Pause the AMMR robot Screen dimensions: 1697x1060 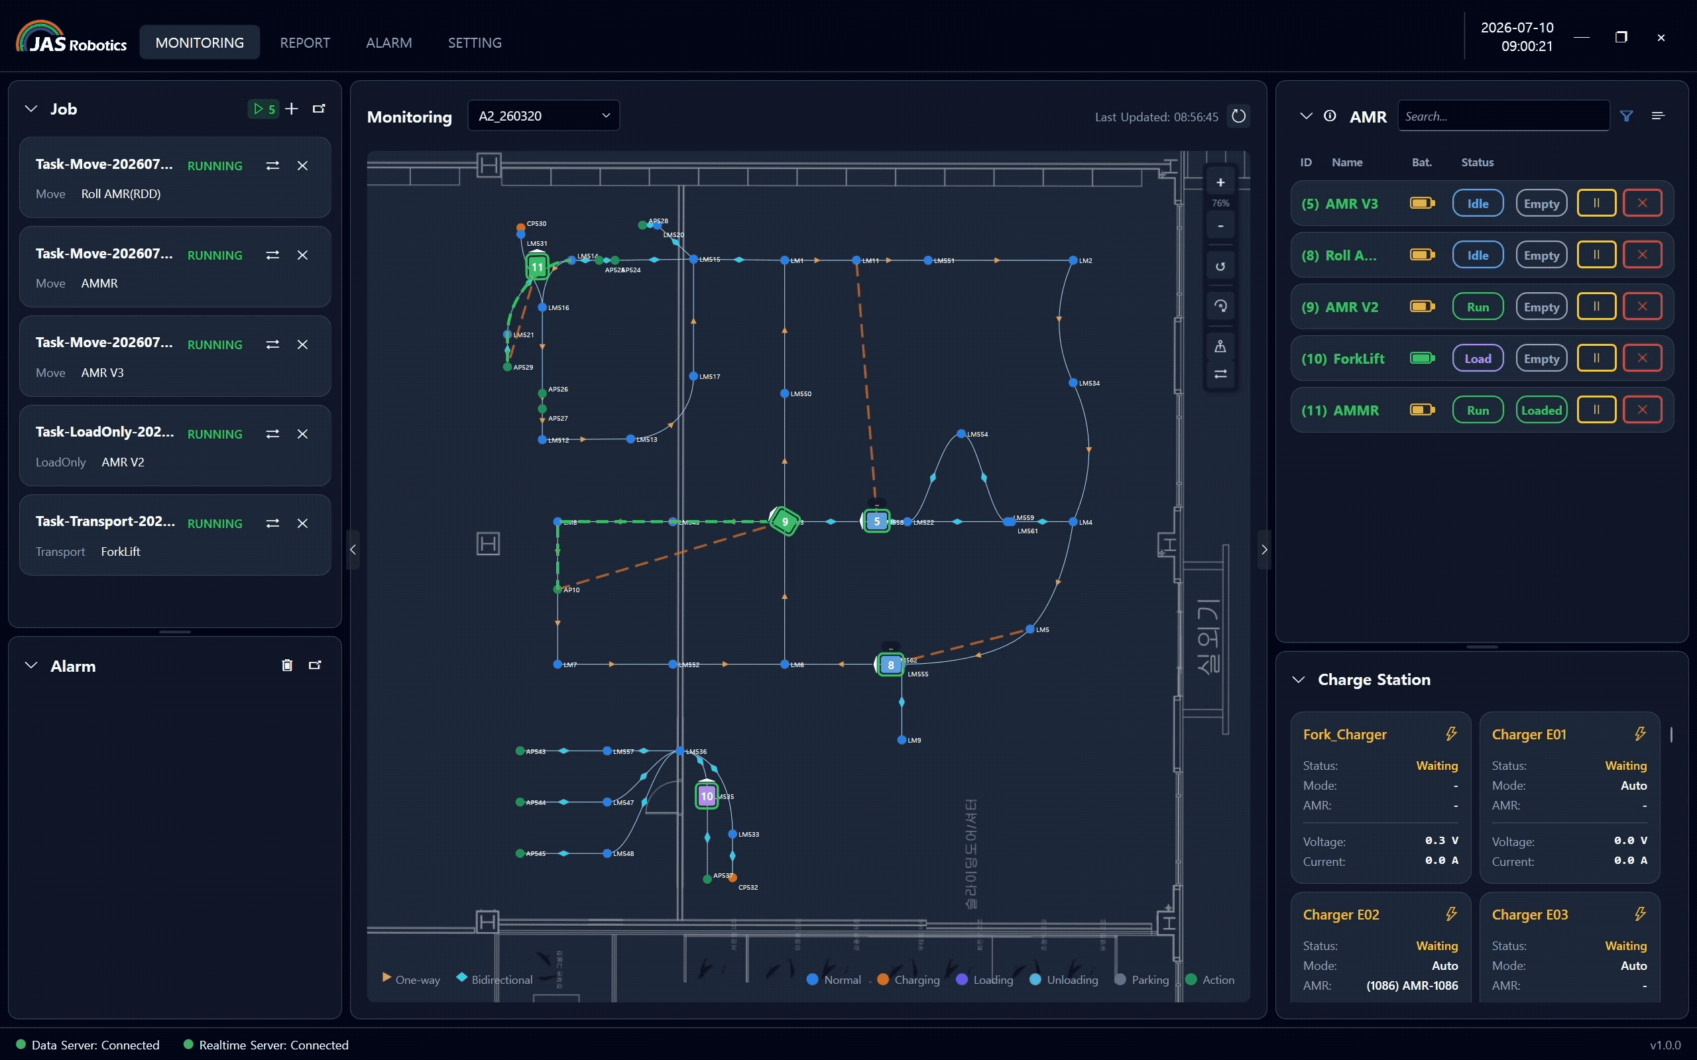point(1596,410)
